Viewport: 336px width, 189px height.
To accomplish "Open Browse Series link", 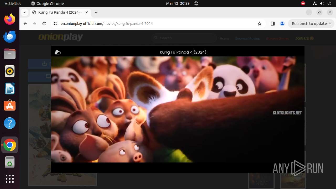I will tap(277, 38).
